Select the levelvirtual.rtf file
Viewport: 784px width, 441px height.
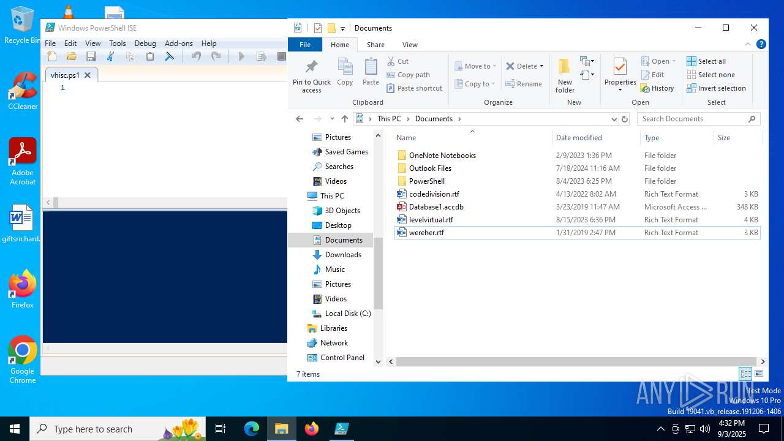click(431, 220)
